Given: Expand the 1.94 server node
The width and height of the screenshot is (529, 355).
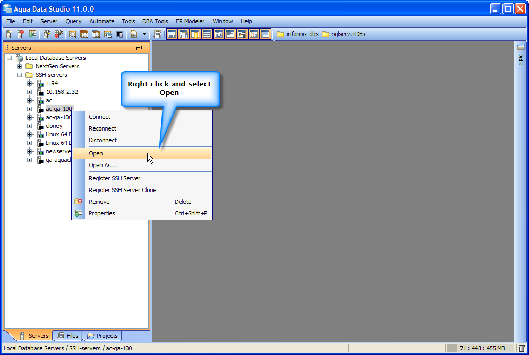Looking at the screenshot, I should [x=30, y=83].
